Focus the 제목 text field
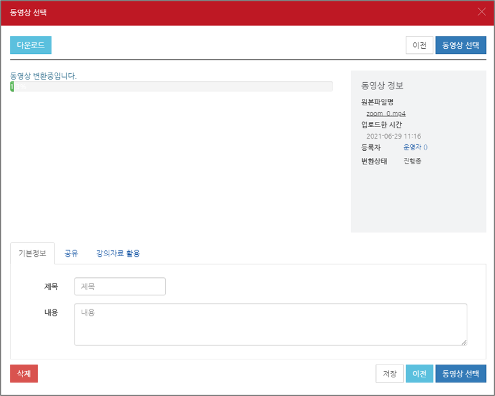495x396 pixels. point(120,286)
